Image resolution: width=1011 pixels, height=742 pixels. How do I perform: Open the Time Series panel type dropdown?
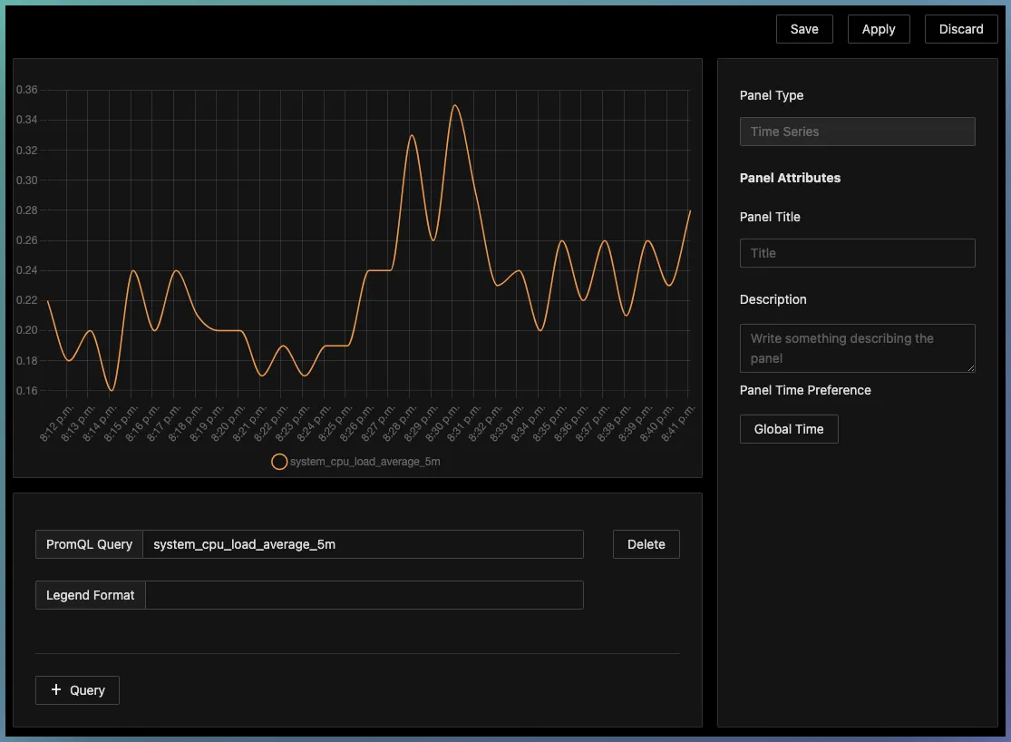point(857,132)
